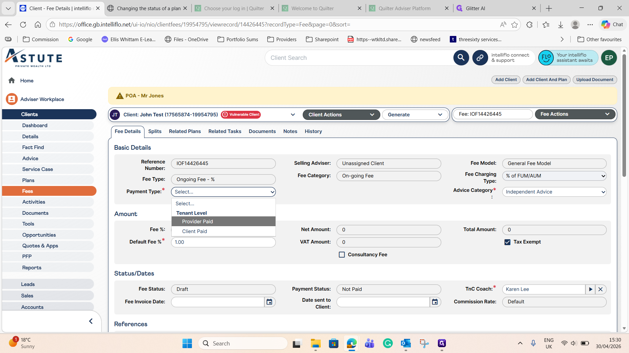The height and width of the screenshot is (353, 629).
Task: Open the Copilot Chat button
Action: [x=612, y=25]
